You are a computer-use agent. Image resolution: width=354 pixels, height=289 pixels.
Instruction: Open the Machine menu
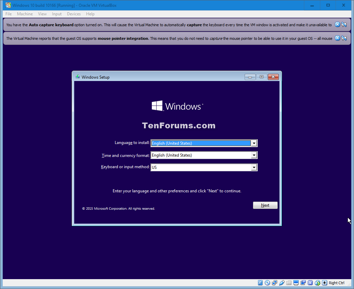[x=25, y=14]
